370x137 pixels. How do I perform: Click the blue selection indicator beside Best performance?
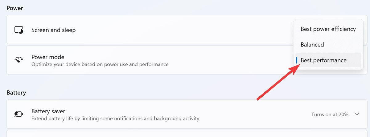pos(297,60)
